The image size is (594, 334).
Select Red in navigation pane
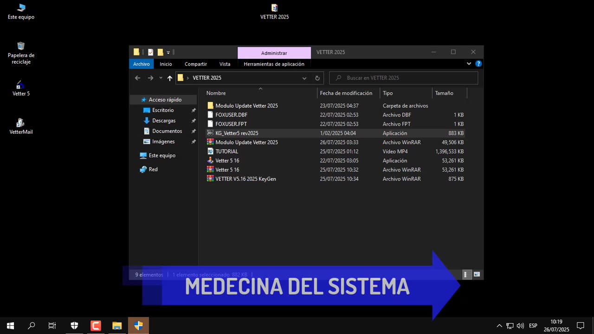click(153, 169)
